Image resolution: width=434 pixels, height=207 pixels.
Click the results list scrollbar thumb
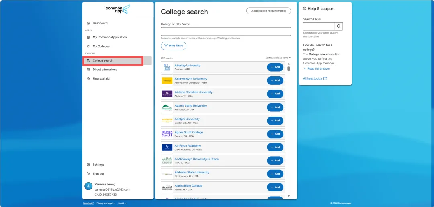pyautogui.click(x=289, y=68)
